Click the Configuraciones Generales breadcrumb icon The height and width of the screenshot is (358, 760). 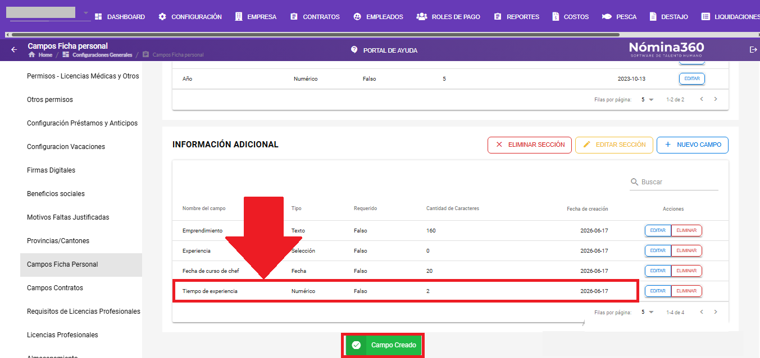(x=66, y=55)
